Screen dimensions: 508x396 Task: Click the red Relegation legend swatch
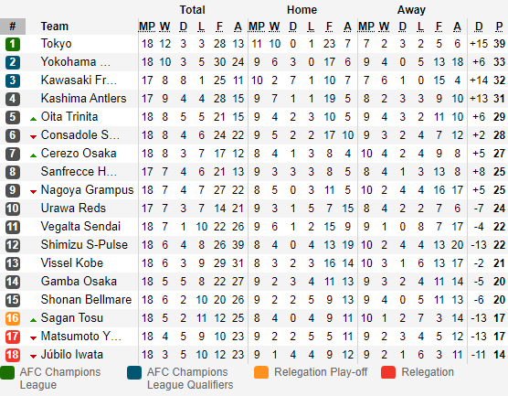(388, 372)
